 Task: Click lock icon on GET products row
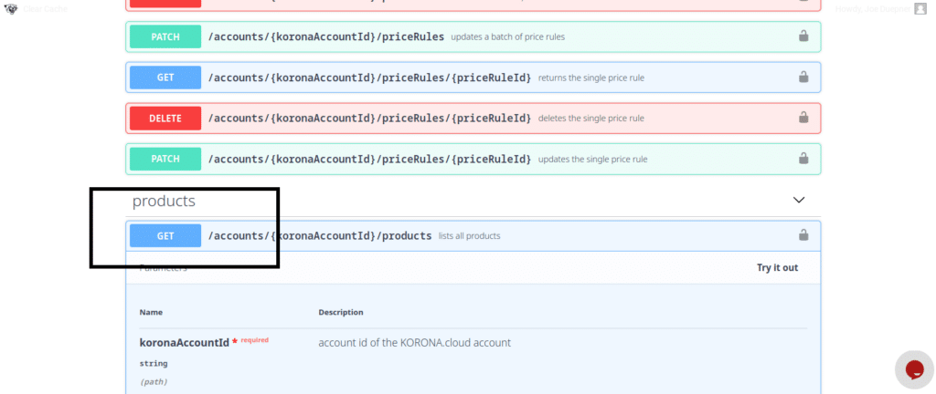click(803, 235)
